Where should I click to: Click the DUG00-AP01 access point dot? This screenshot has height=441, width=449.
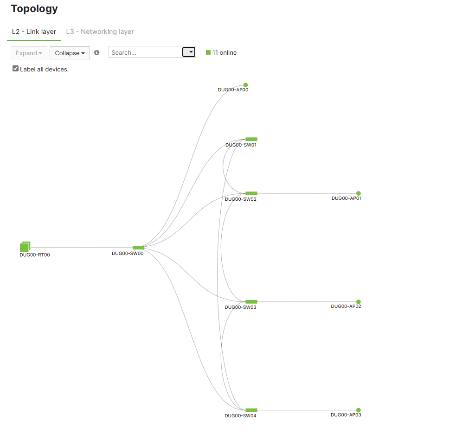(x=358, y=193)
